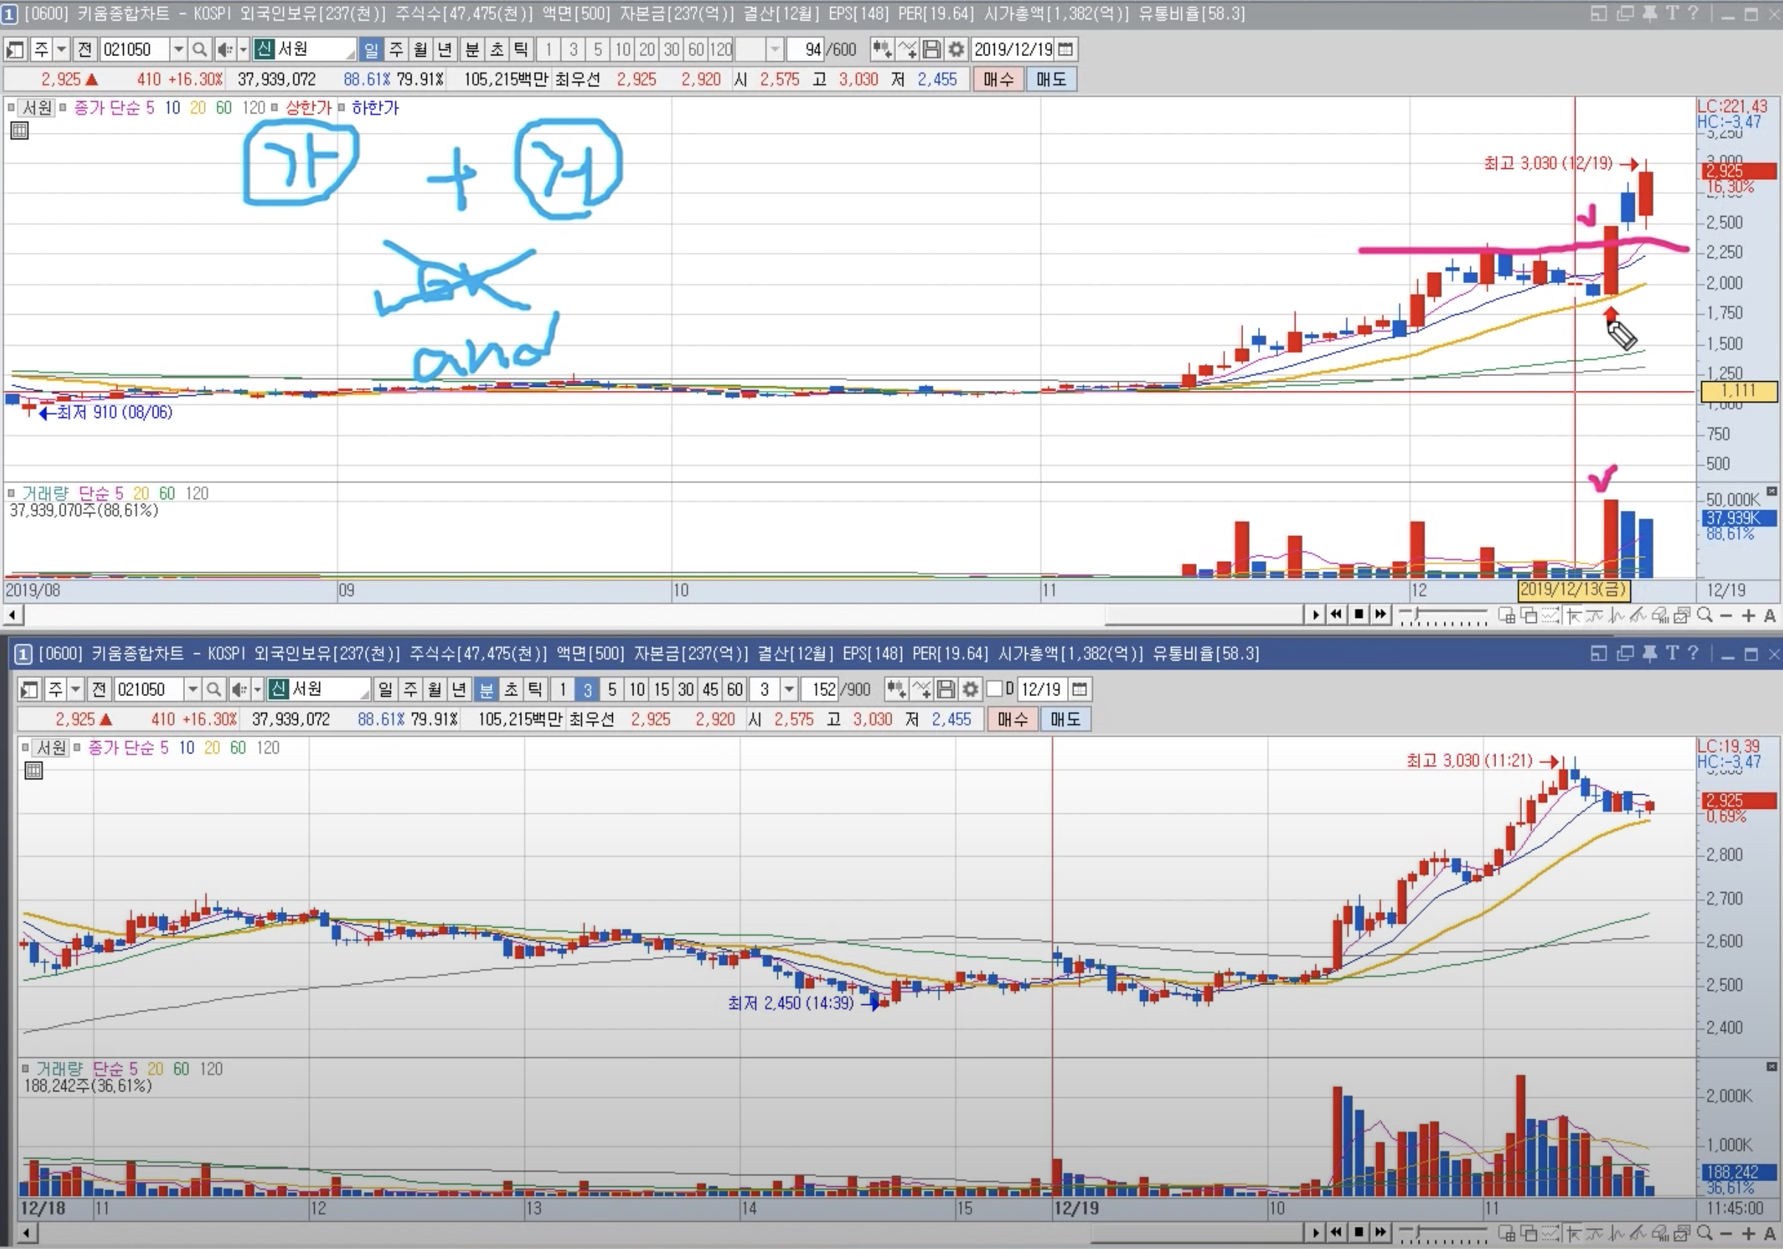Click save chart disk icon in lower toolbar
The image size is (1783, 1249).
click(x=946, y=689)
